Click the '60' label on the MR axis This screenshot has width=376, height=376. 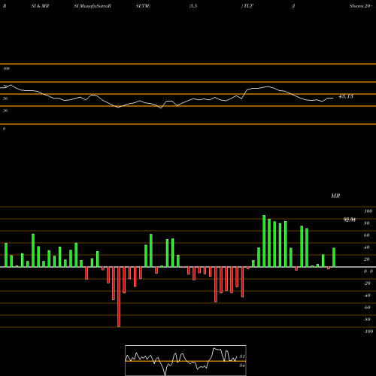click(367, 235)
